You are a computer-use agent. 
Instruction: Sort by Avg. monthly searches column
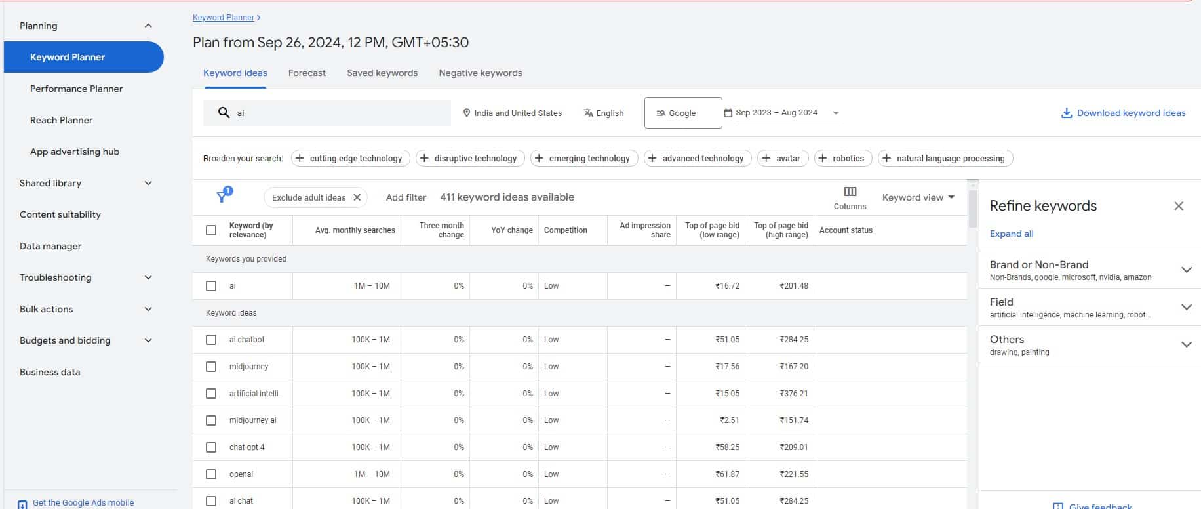[355, 230]
